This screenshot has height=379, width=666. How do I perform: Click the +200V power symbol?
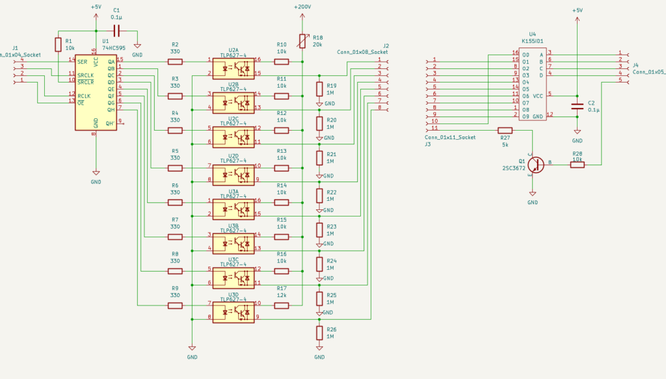302,8
